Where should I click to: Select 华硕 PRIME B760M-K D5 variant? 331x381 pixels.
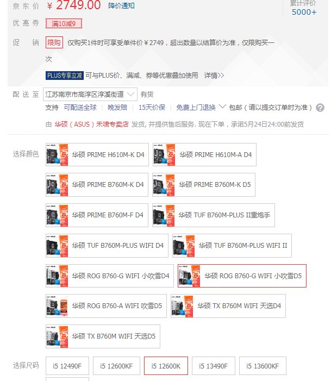(x=204, y=185)
